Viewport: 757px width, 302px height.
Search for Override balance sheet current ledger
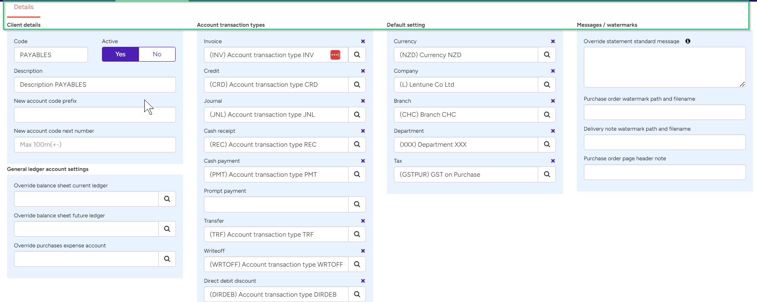pyautogui.click(x=167, y=199)
